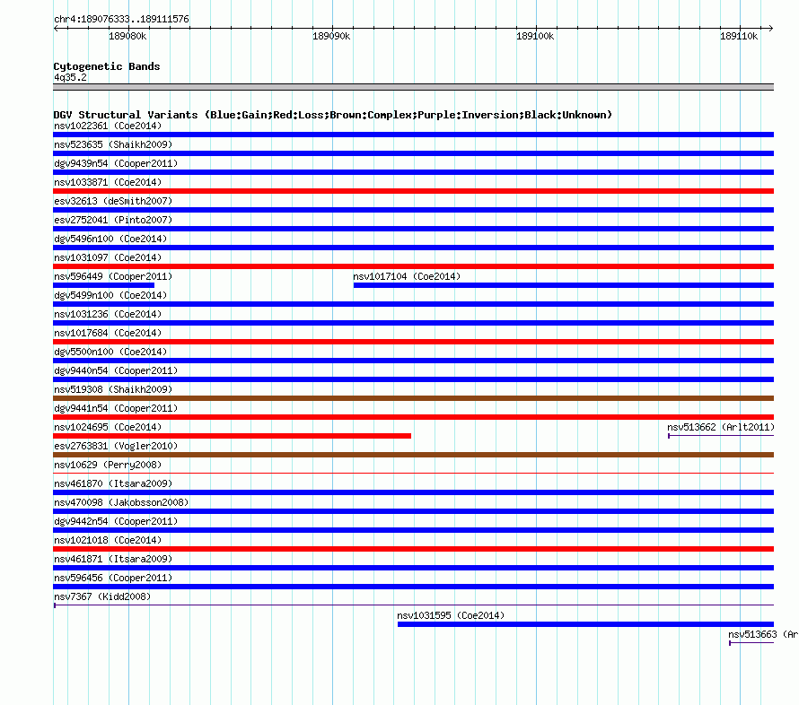This screenshot has height=705, width=799.
Task: Click the brown complex bar under nsv519308
Action: [x=413, y=398]
